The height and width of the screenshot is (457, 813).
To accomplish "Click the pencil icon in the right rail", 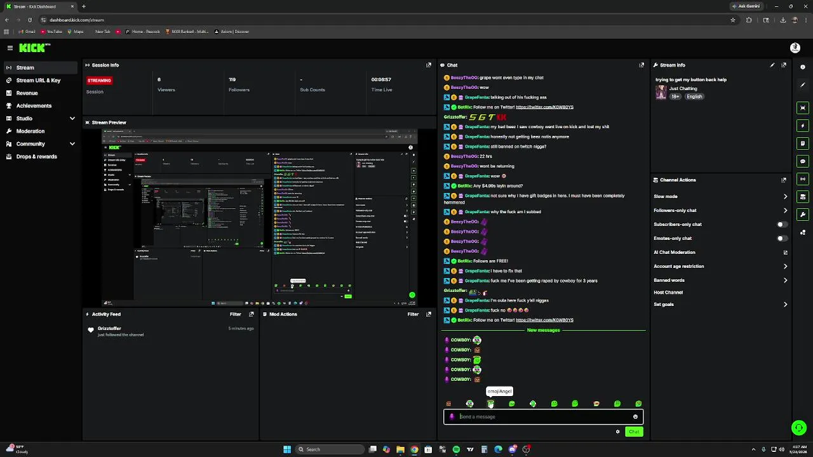I will coord(803,84).
